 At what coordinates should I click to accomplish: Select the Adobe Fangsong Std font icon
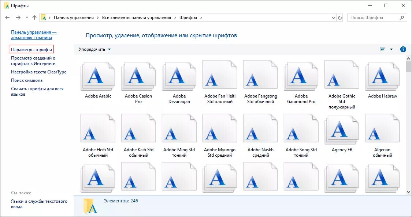[261, 75]
